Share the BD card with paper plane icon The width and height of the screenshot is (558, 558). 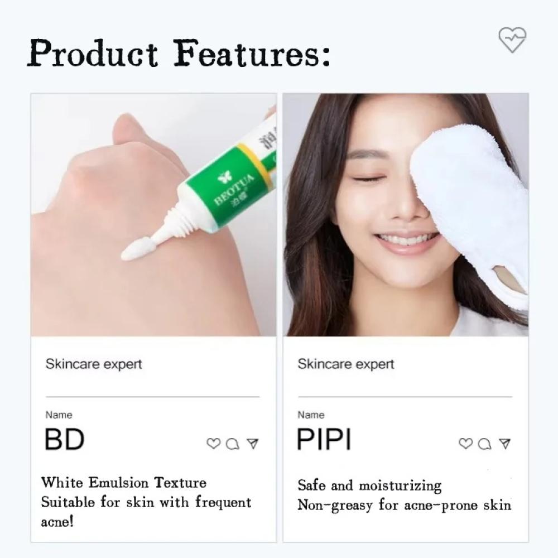point(253,444)
